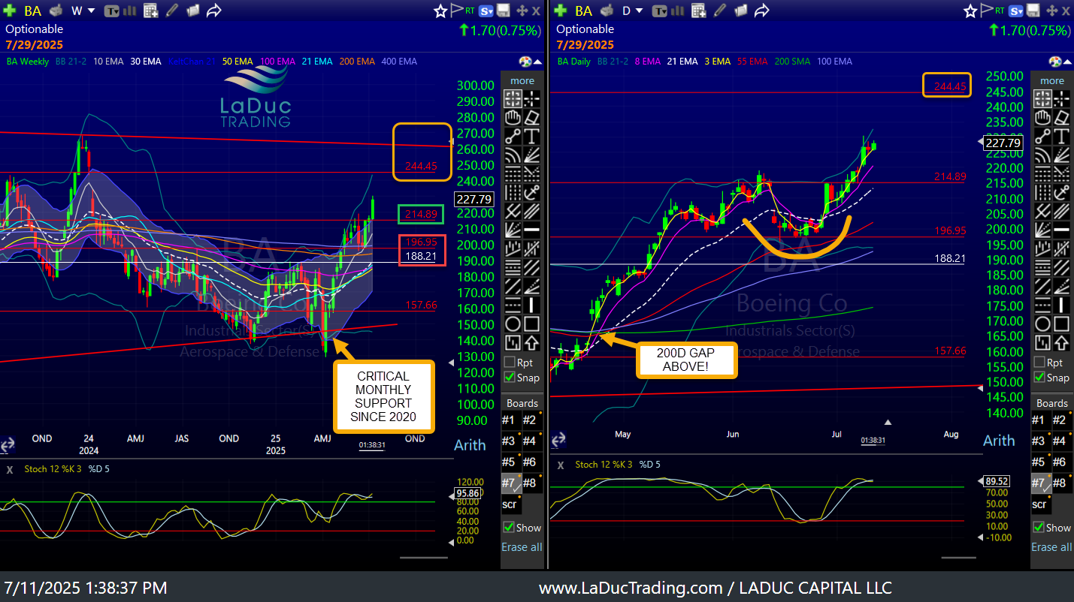The image size is (1074, 602).
Task: Open color palette icon on weekly chart legend
Action: pyautogui.click(x=527, y=62)
